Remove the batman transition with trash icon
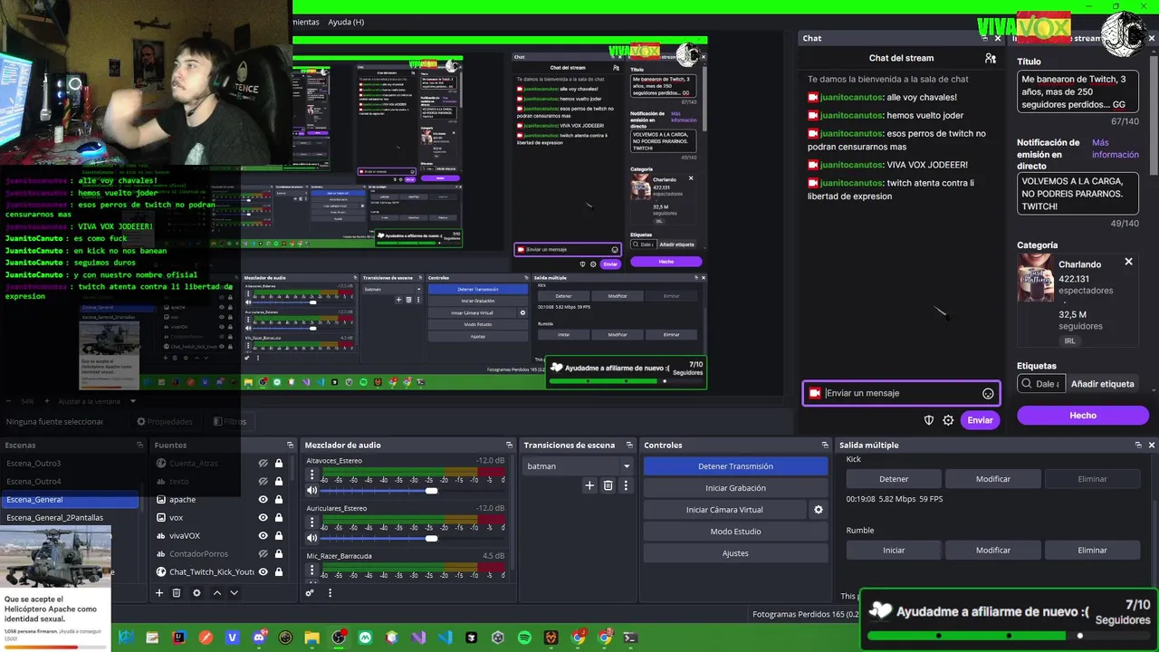The image size is (1159, 652). coord(608,485)
